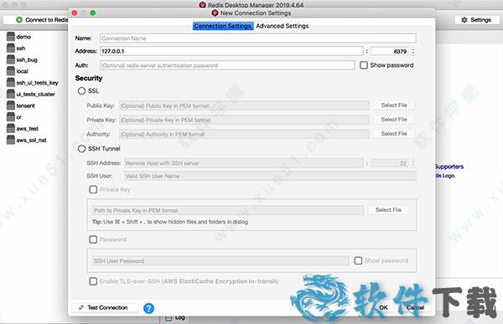Click the ui_tests_cluster server icon

[x=11, y=95]
